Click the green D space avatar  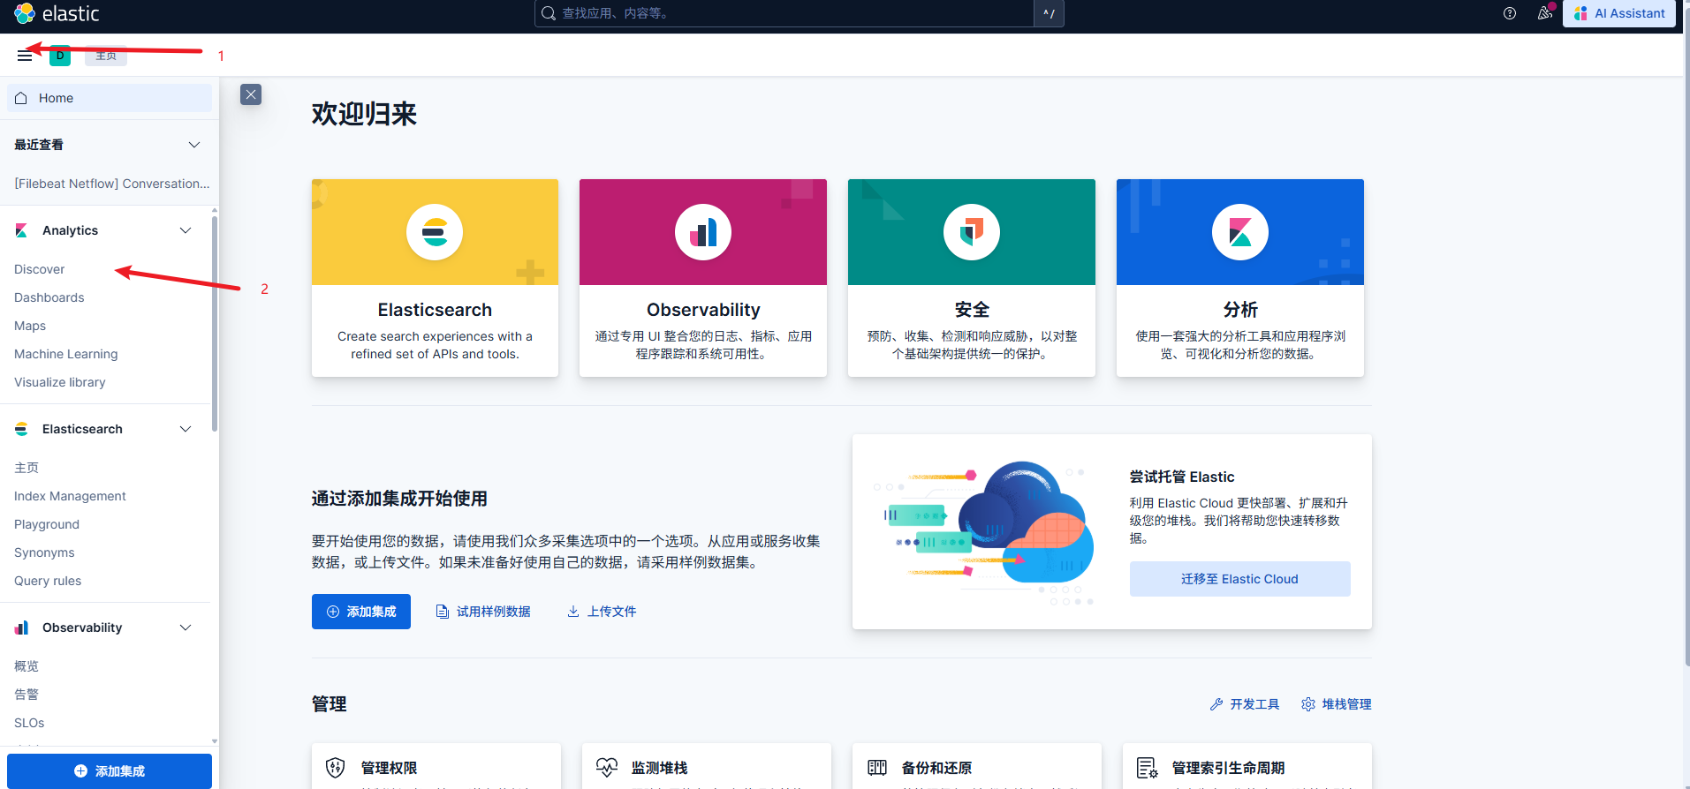click(x=60, y=56)
